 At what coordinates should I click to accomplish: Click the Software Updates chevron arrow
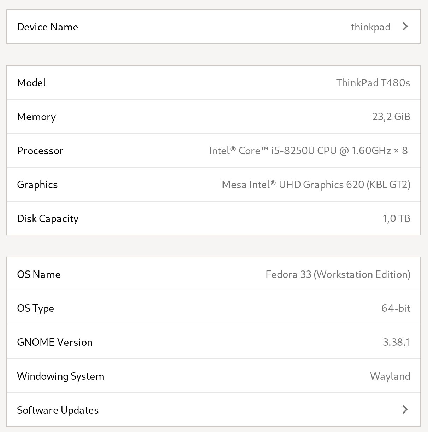tap(405, 409)
